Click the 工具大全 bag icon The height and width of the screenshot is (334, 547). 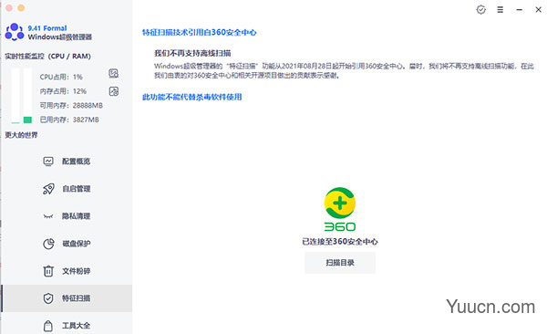pyautogui.click(x=48, y=326)
